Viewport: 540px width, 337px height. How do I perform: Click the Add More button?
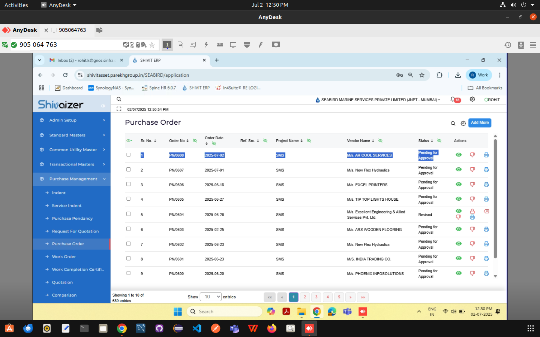[480, 123]
